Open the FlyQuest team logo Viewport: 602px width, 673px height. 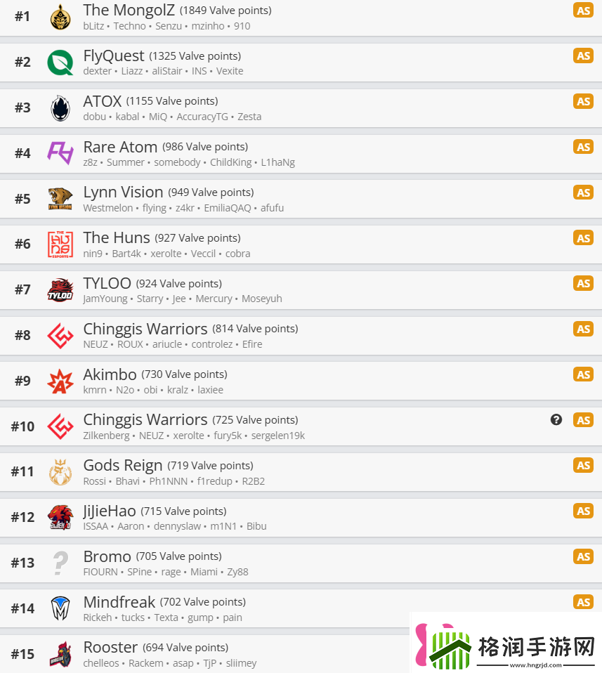pyautogui.click(x=60, y=63)
